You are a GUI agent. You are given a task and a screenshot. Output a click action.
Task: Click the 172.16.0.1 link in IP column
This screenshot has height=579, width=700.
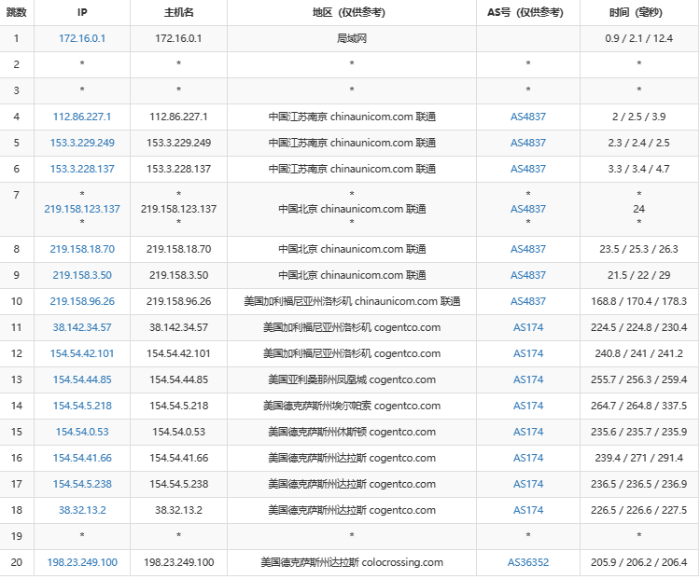[x=82, y=38]
